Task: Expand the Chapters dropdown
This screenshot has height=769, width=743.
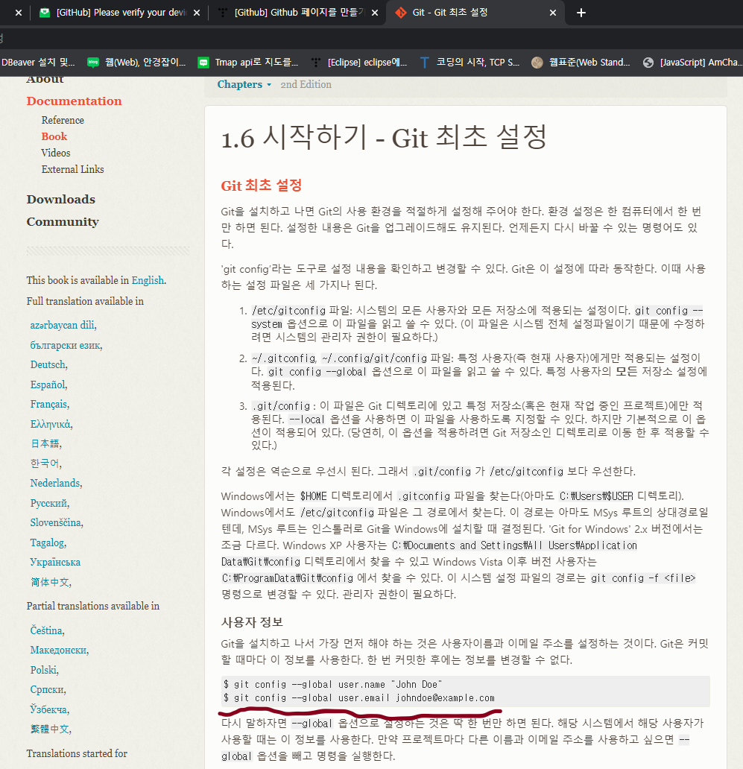Action: click(x=244, y=84)
